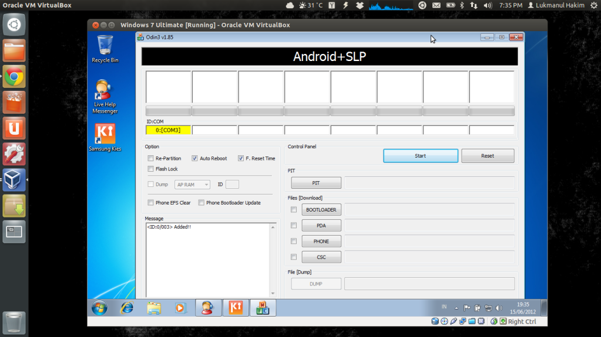Enable the Re-Partition checkbox
Viewport: 601px width, 337px height.
[150, 158]
